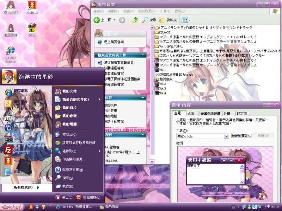Screen dimensions: 282x211
Task: Click 將這個檔案重新命名 task link
Action: point(119,63)
